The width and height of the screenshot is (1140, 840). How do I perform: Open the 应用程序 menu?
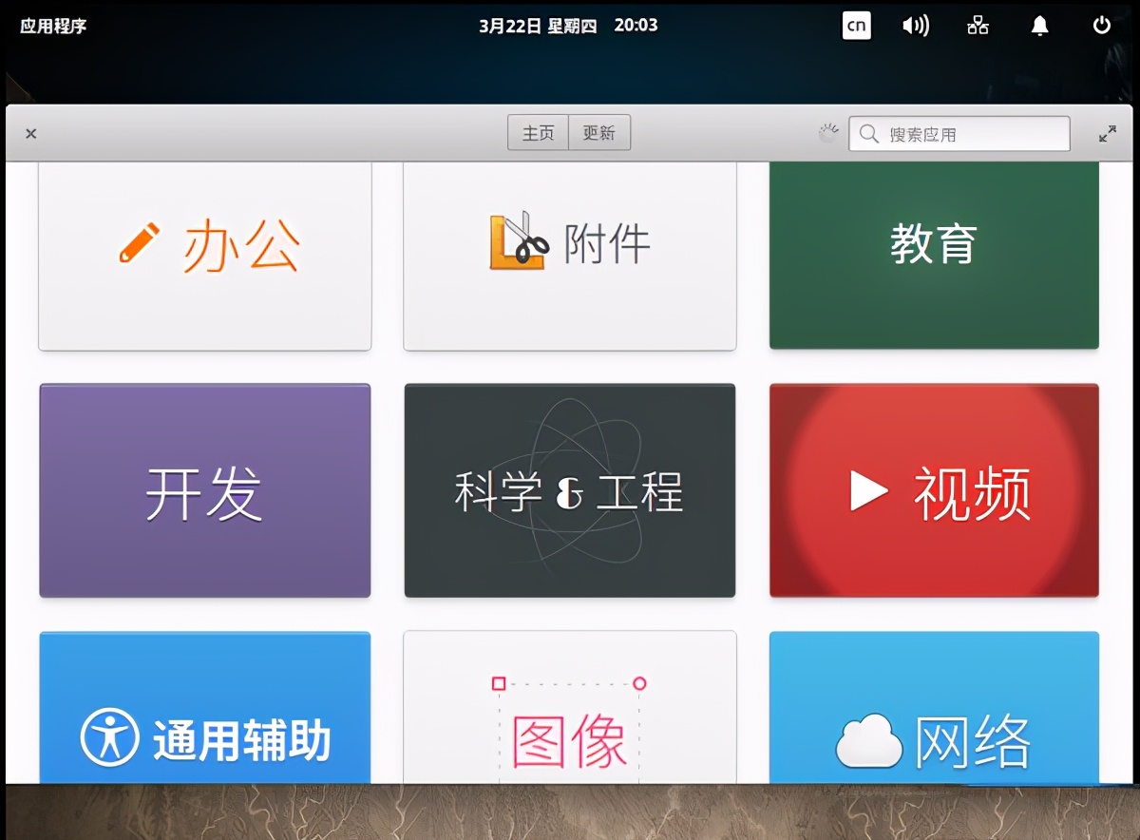click(x=49, y=27)
